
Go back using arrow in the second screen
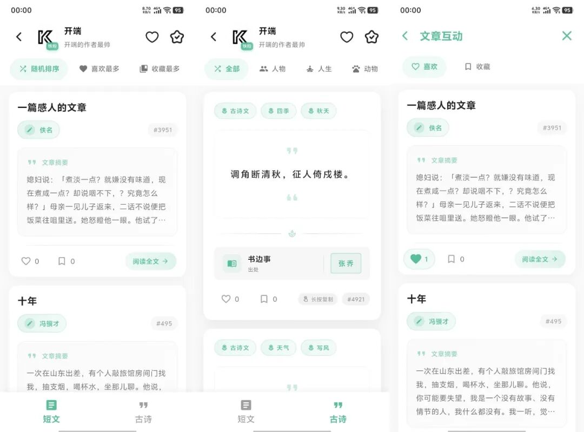coord(214,37)
